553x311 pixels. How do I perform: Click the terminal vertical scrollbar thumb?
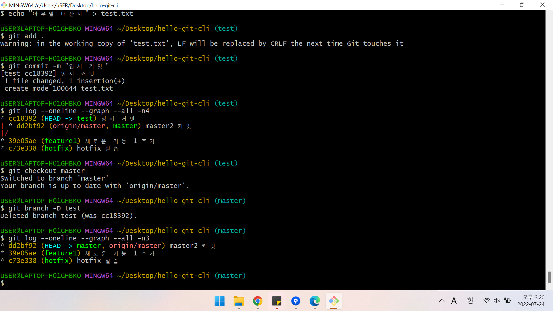pyautogui.click(x=549, y=277)
